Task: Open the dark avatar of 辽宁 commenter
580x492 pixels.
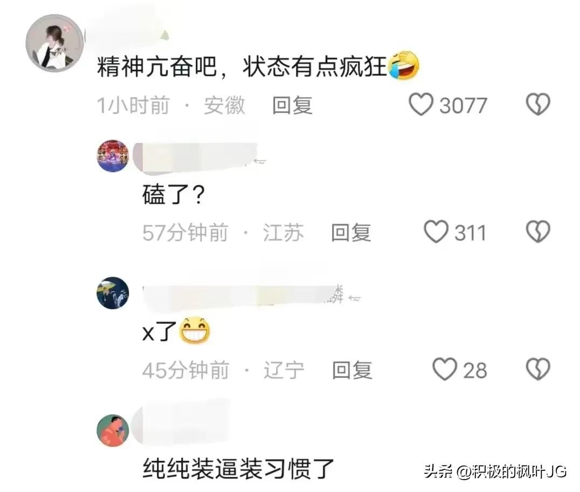Action: click(113, 293)
